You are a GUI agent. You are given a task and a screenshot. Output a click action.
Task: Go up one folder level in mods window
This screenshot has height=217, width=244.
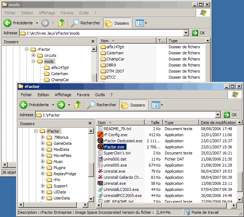61,23
